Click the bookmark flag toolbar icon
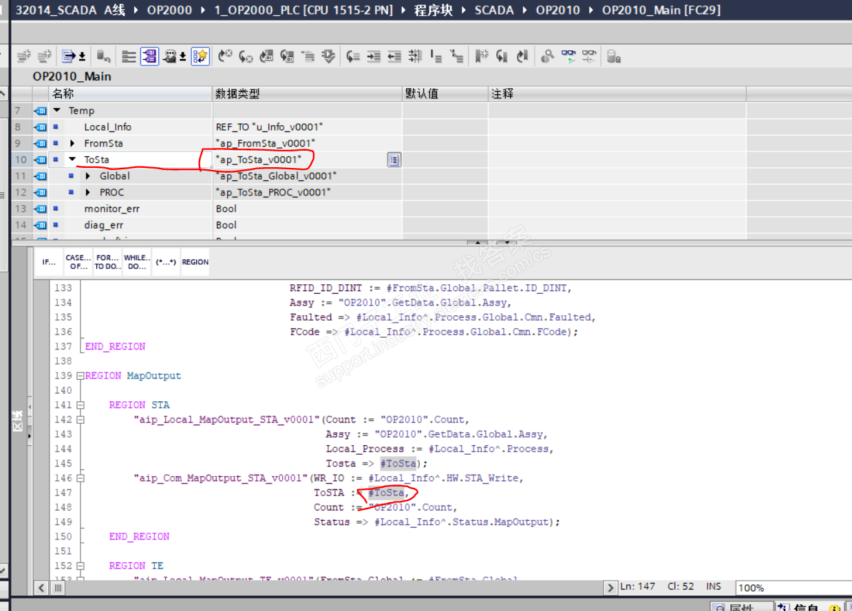The image size is (852, 611). pos(482,56)
